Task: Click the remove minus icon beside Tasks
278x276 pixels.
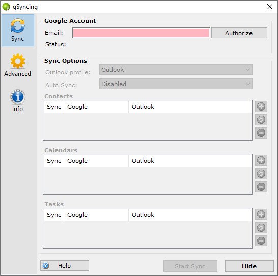Action: pos(261,241)
